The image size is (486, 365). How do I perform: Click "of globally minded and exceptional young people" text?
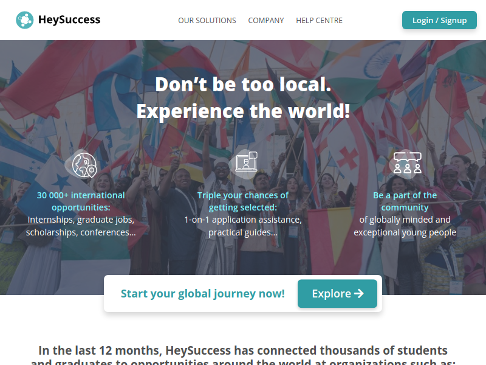[x=405, y=226]
